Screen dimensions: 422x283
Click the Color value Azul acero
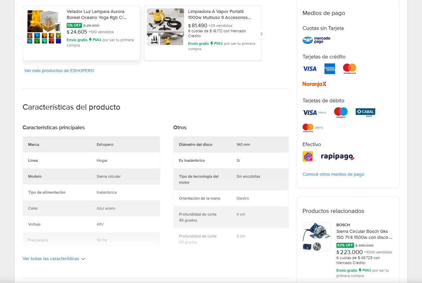106,209
